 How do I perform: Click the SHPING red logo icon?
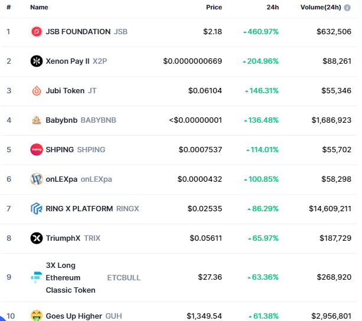pos(37,150)
